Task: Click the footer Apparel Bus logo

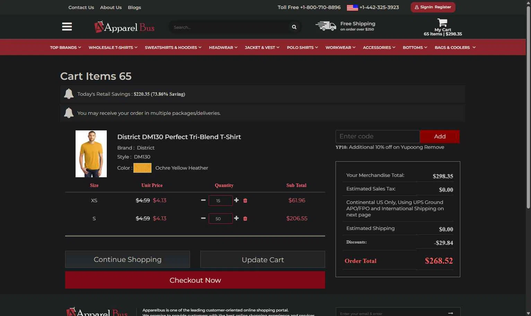Action: (x=97, y=312)
